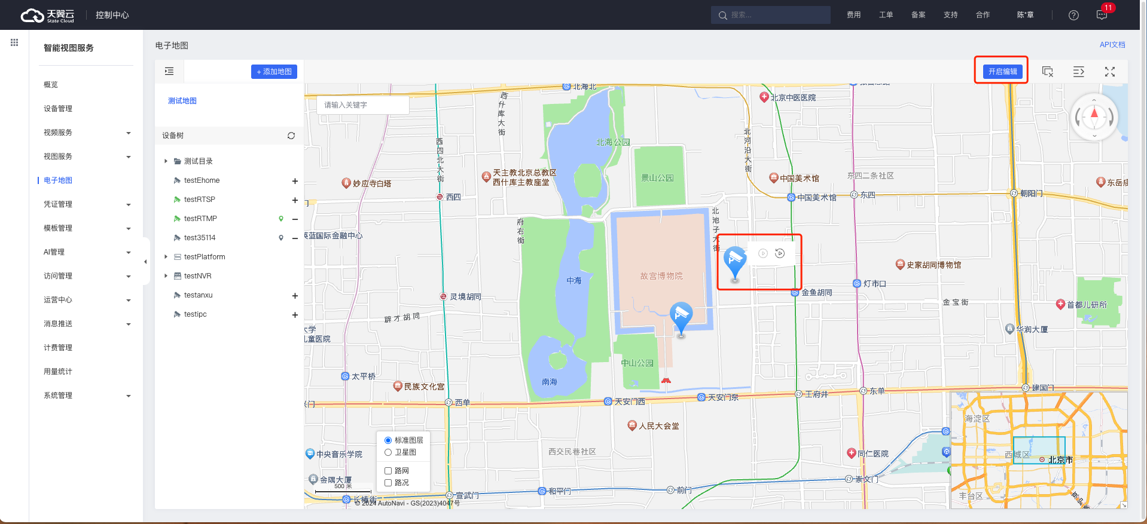Select the testRTSP device row
The height and width of the screenshot is (524, 1147).
(x=230, y=200)
